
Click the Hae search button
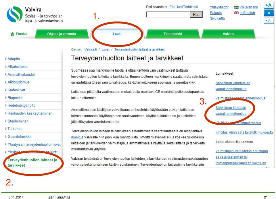point(196,15)
